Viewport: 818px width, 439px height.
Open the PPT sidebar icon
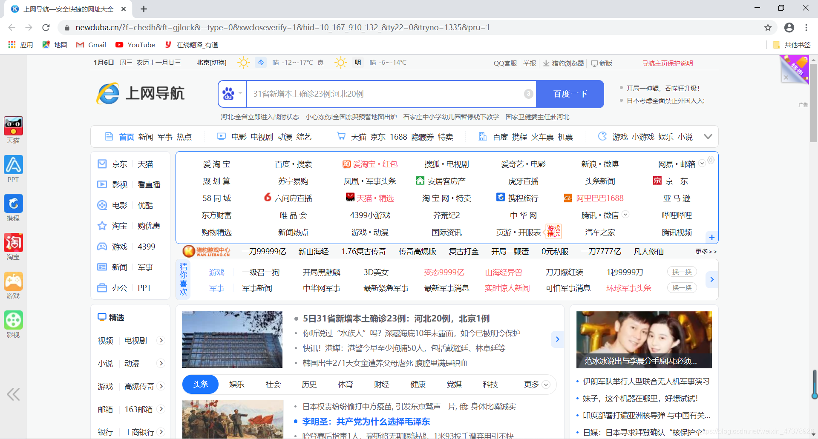13,165
